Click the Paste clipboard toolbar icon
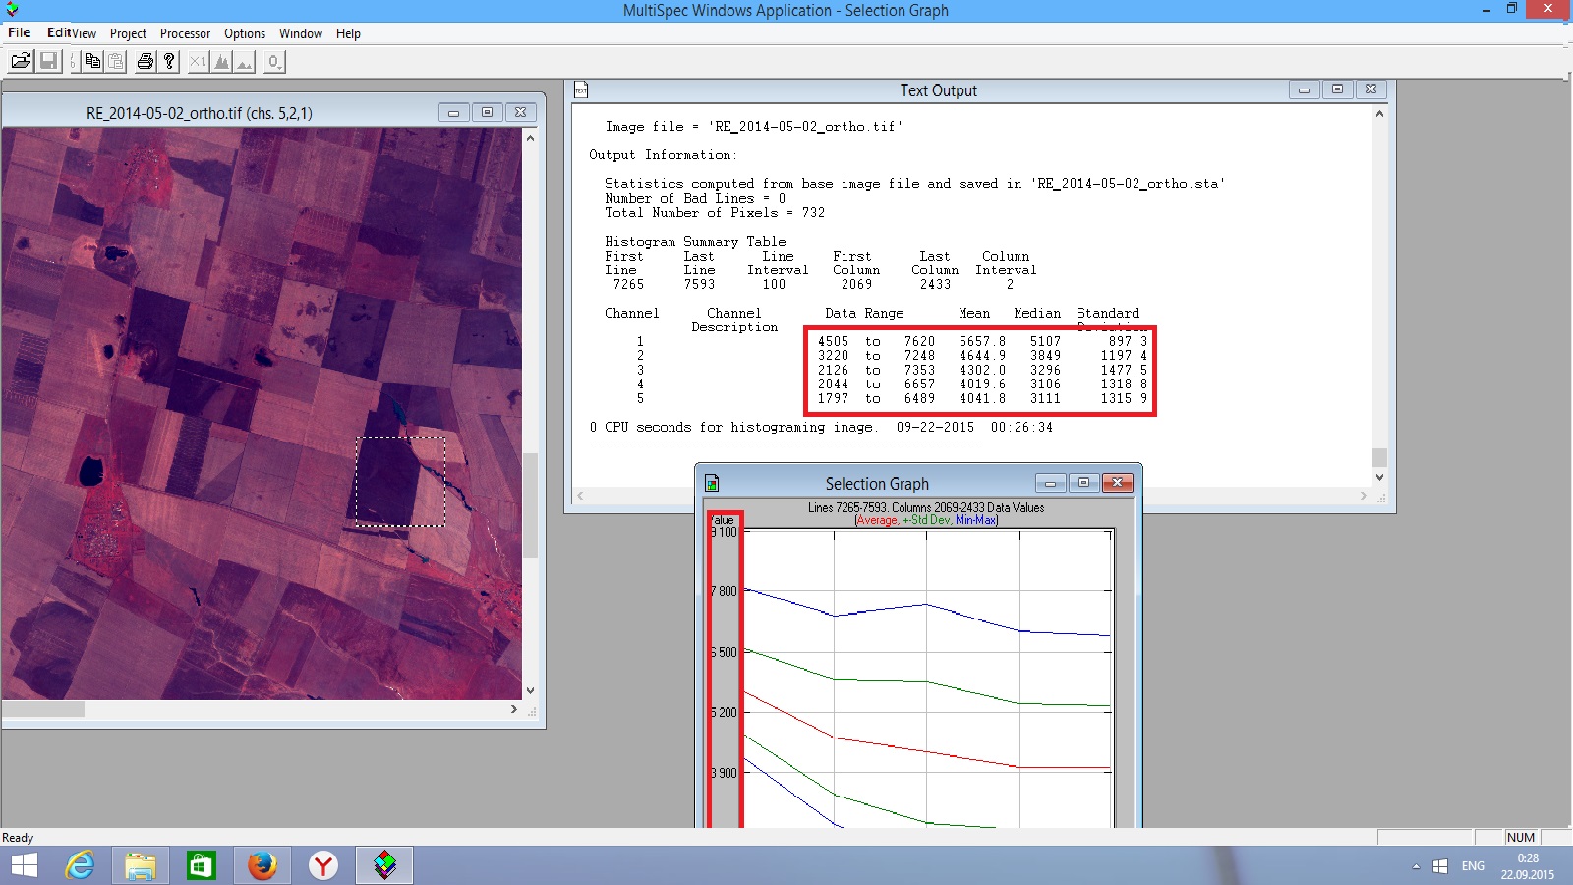1573x885 pixels. point(116,62)
